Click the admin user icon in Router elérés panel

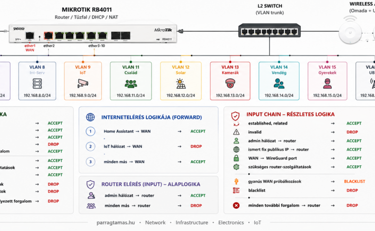(91, 196)
